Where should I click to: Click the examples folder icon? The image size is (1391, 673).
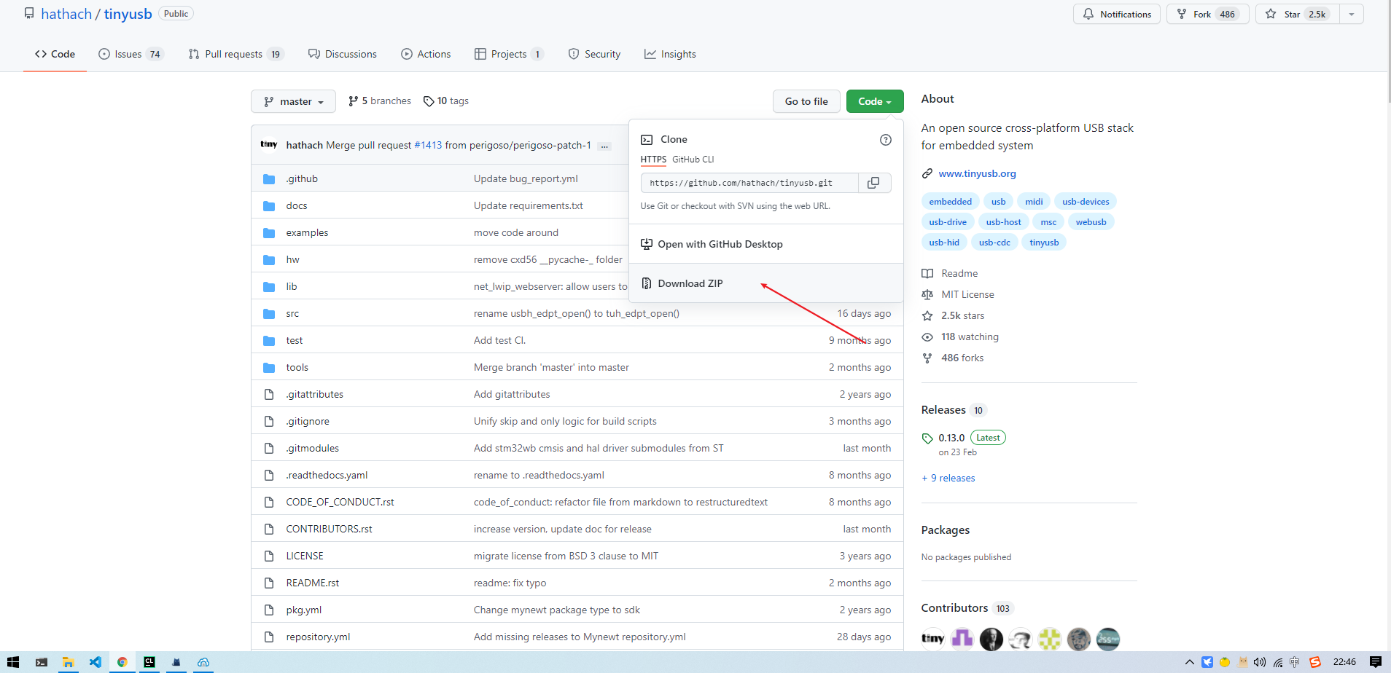point(269,233)
